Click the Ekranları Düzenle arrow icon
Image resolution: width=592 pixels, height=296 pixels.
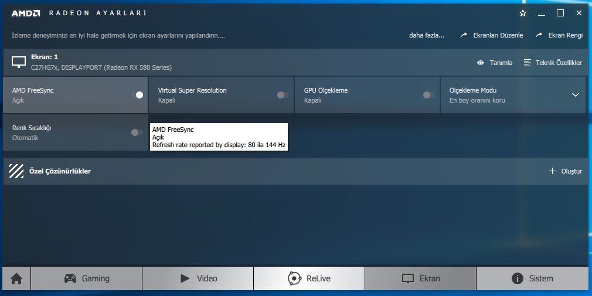[x=464, y=35]
